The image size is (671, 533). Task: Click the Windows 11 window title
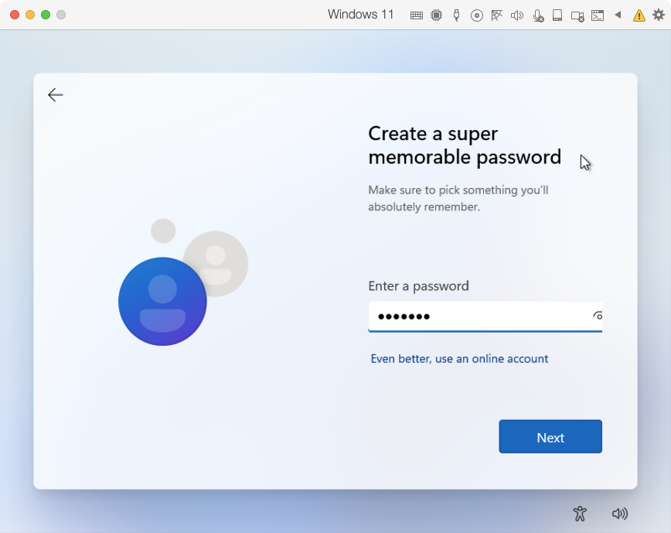coord(360,15)
